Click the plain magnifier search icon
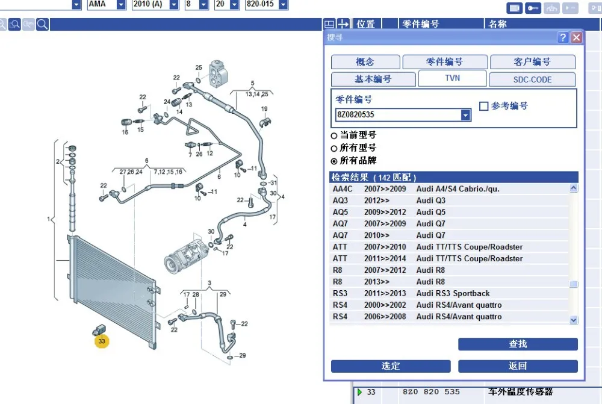602x404 pixels. pos(42,25)
